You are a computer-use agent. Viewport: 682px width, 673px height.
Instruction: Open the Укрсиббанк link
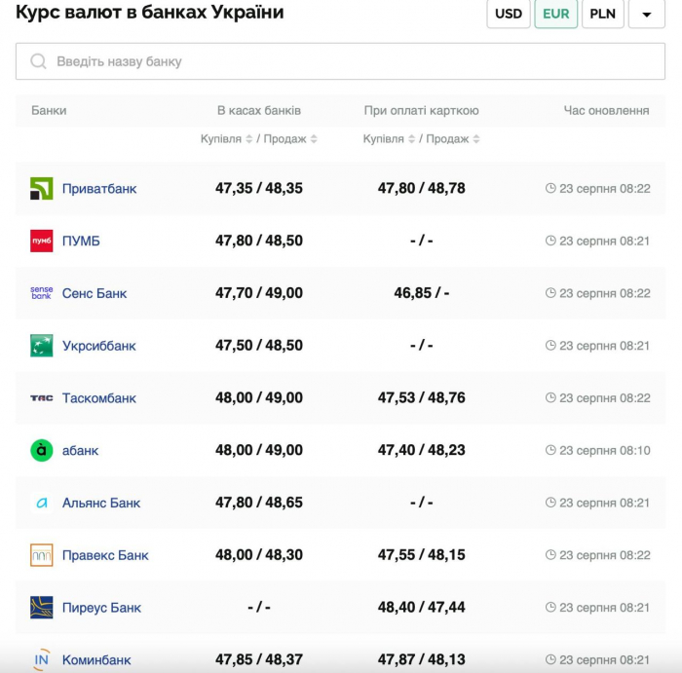[x=99, y=346]
